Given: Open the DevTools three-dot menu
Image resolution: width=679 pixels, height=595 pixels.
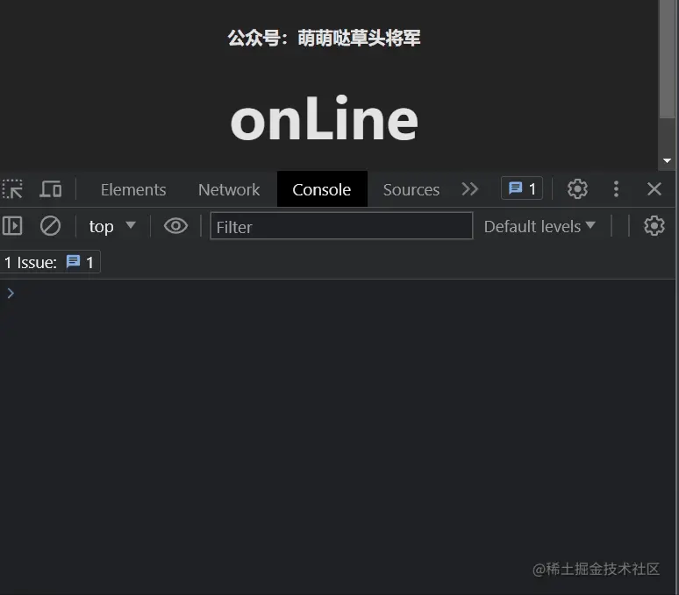Looking at the screenshot, I should pos(616,189).
